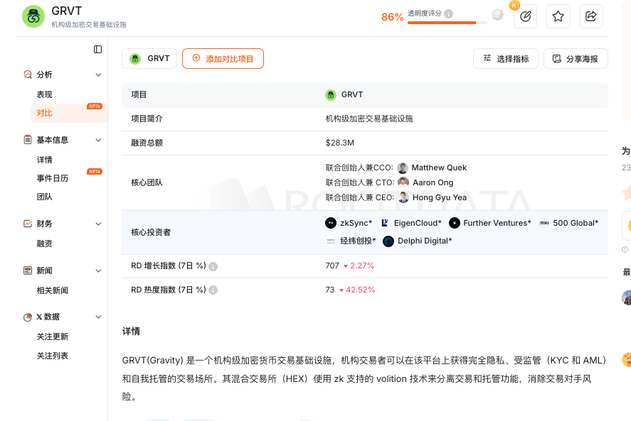Viewport: 631px width, 421px height.
Task: Click the transparency score info icon
Action: tap(448, 13)
